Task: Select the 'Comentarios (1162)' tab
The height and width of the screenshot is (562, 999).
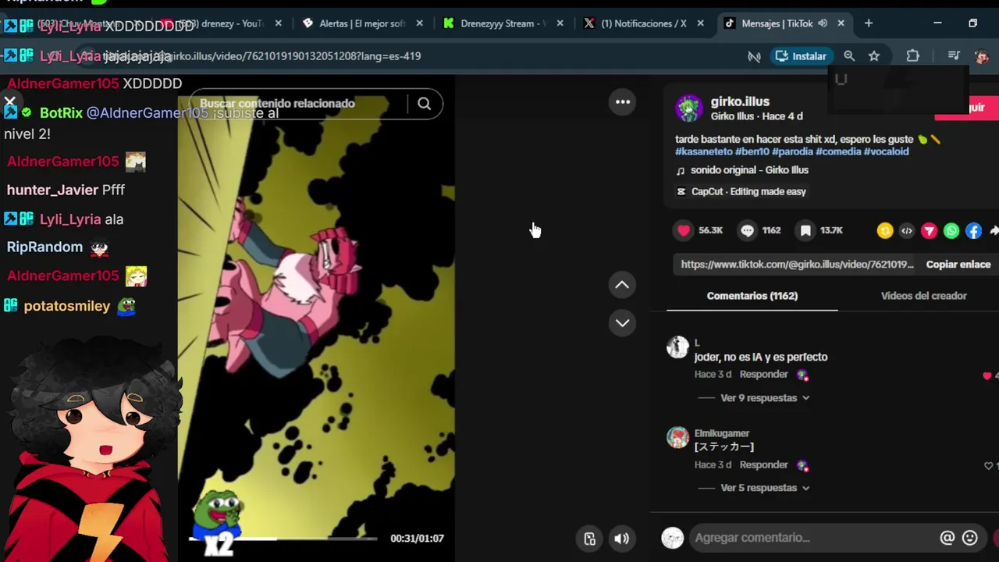Action: (752, 296)
